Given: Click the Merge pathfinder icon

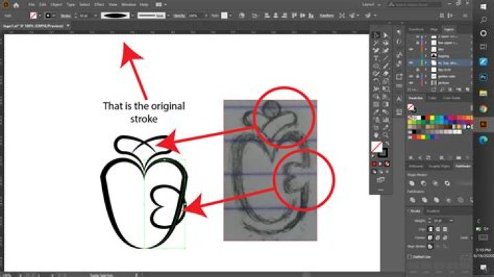Looking at the screenshot, I should coord(436,200).
